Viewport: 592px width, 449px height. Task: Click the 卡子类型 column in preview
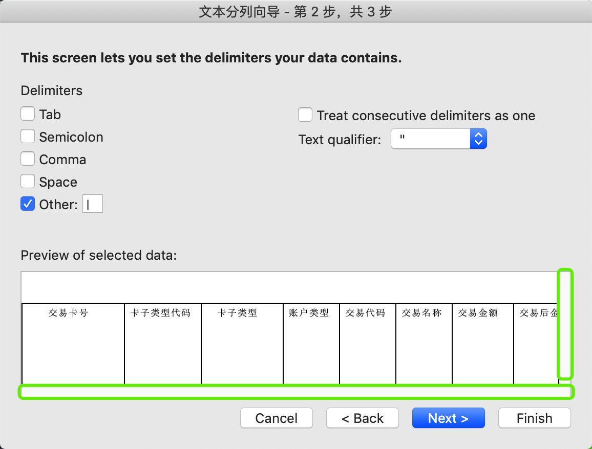242,343
